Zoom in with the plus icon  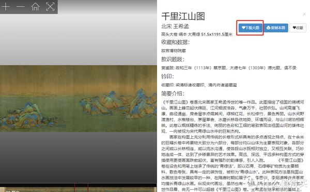point(6,7)
